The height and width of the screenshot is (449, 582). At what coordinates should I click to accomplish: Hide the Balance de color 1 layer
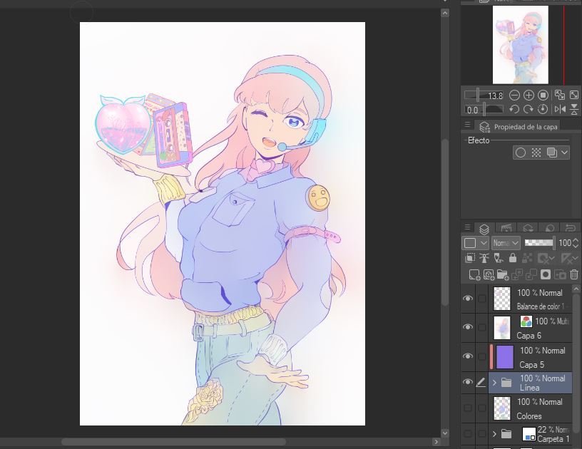[469, 298]
